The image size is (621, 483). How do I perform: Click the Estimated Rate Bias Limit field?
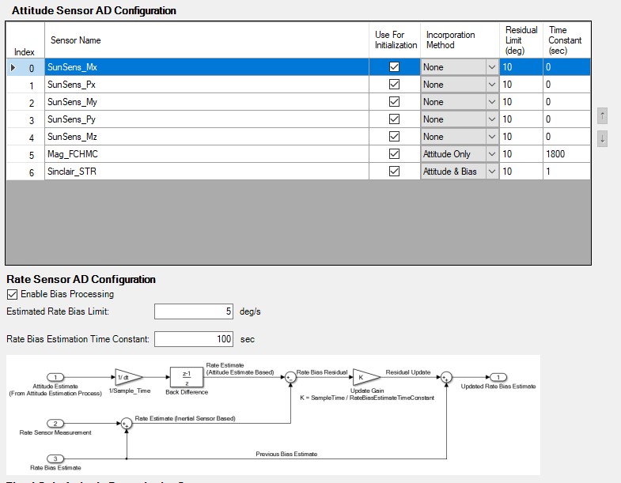point(195,311)
